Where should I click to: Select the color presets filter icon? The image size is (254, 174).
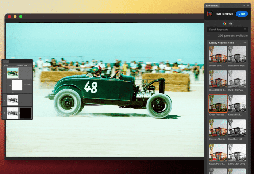pos(224,23)
